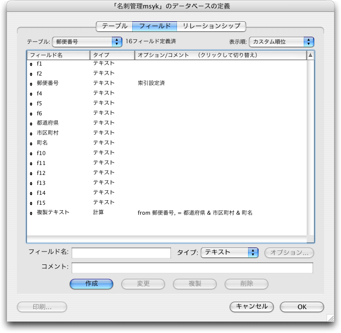Click the sort order toggle icon in header
The height and width of the screenshot is (333, 341).
(x=311, y=55)
